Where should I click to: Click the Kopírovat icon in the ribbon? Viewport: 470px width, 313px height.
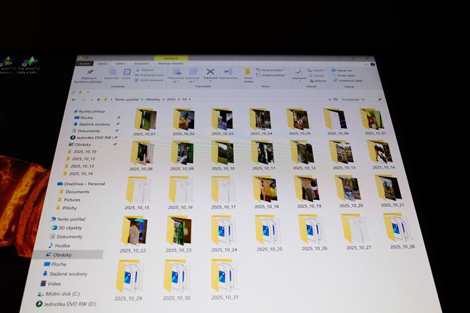pyautogui.click(x=112, y=72)
